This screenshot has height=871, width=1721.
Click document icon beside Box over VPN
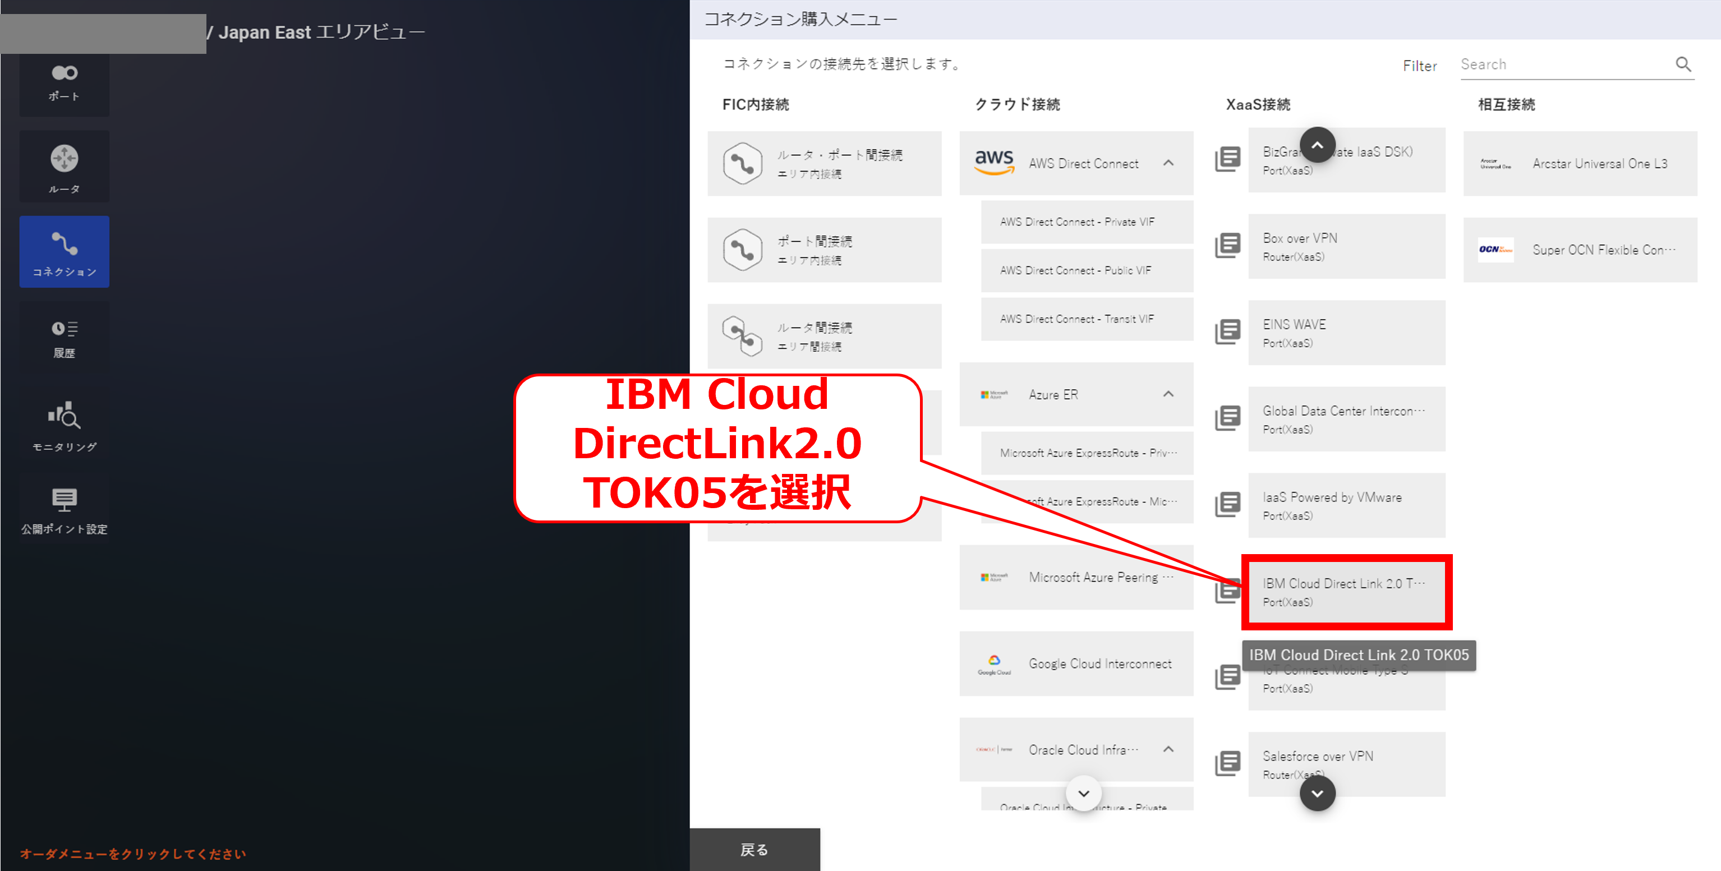pyautogui.click(x=1227, y=246)
